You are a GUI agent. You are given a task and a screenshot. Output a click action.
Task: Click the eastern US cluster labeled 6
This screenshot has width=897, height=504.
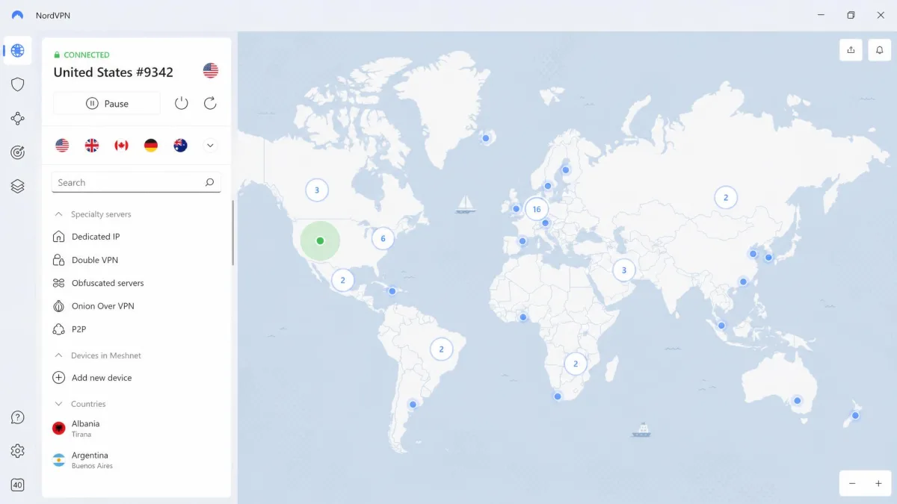(x=383, y=239)
